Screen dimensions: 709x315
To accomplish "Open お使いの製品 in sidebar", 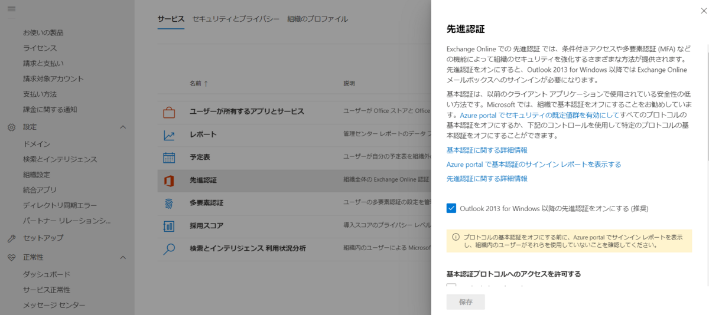I will click(x=43, y=32).
